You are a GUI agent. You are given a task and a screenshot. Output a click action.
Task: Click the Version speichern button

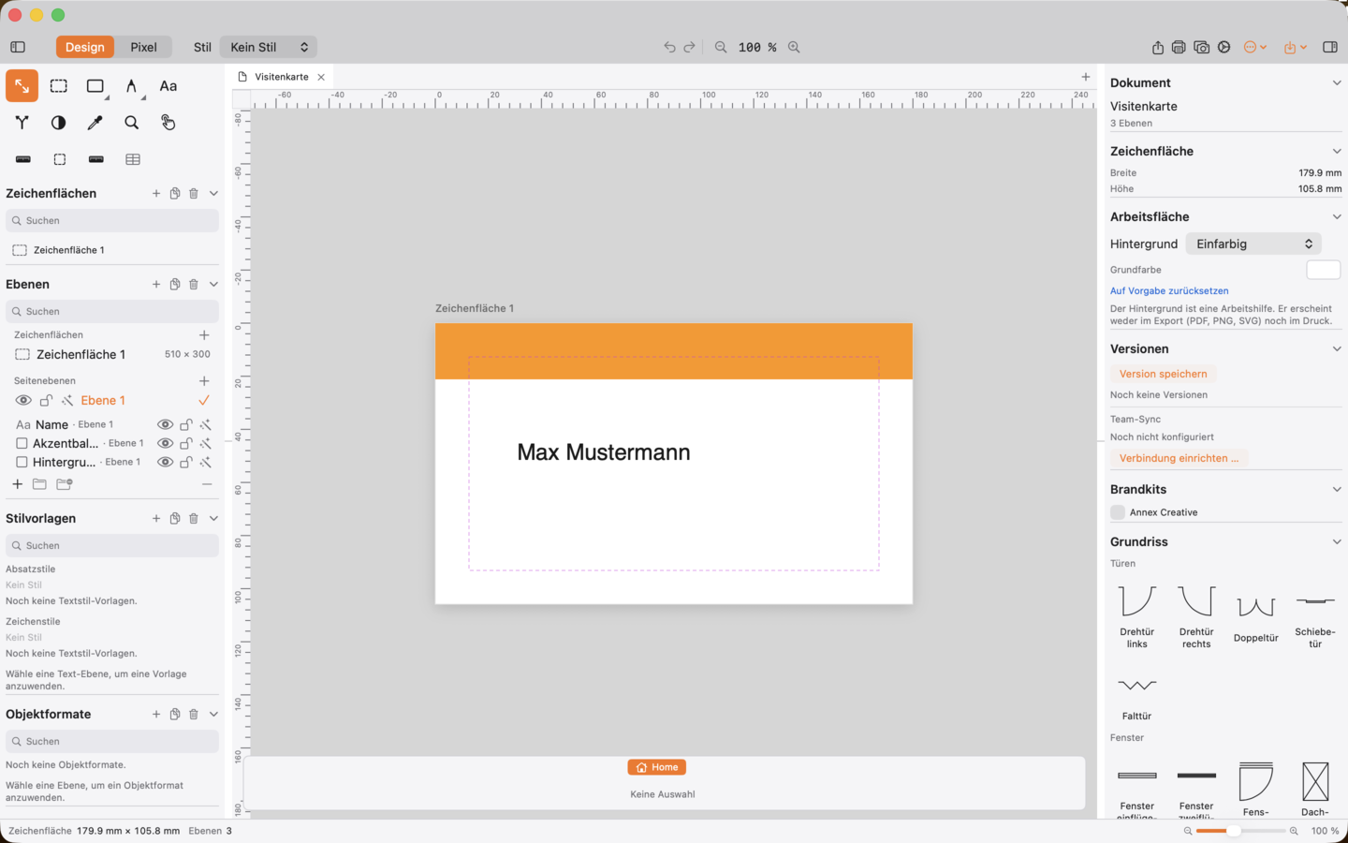pos(1164,374)
